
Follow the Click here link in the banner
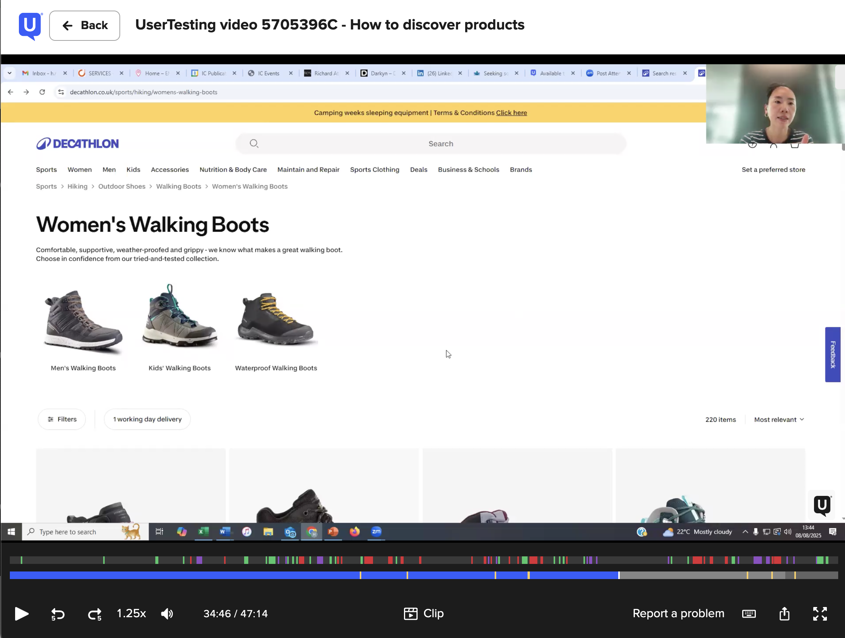tap(512, 113)
